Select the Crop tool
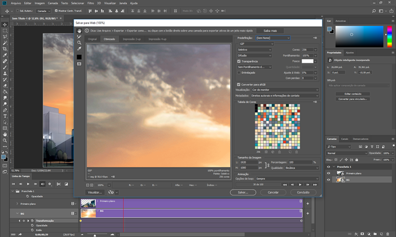 point(5,49)
